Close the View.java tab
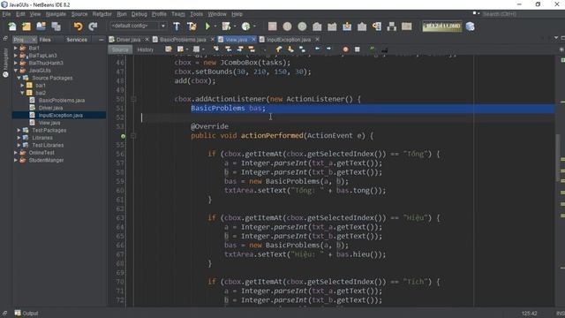Viewport: 565px width, 318px height. point(253,39)
